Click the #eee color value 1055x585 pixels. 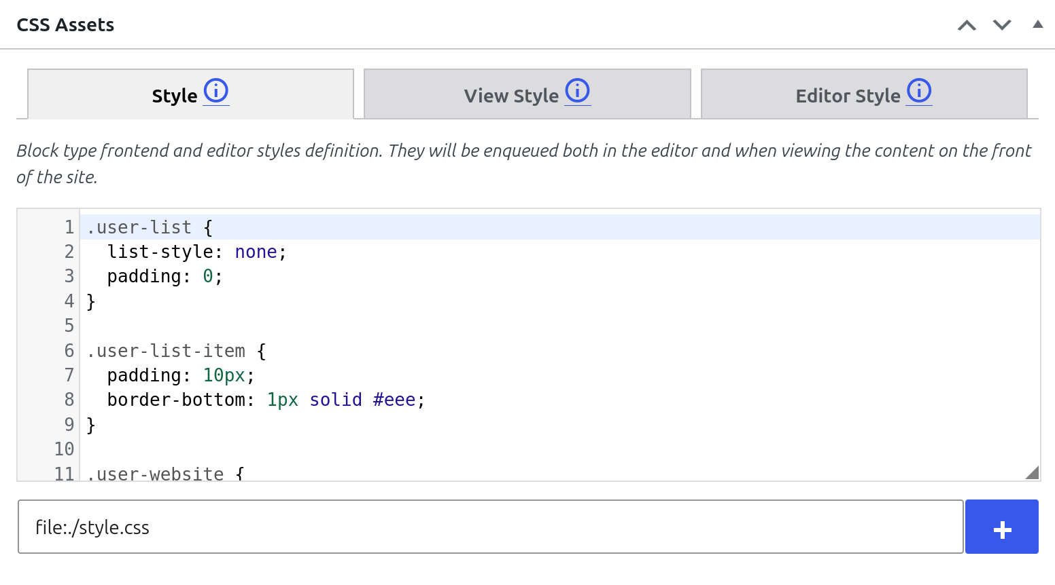tap(394, 400)
